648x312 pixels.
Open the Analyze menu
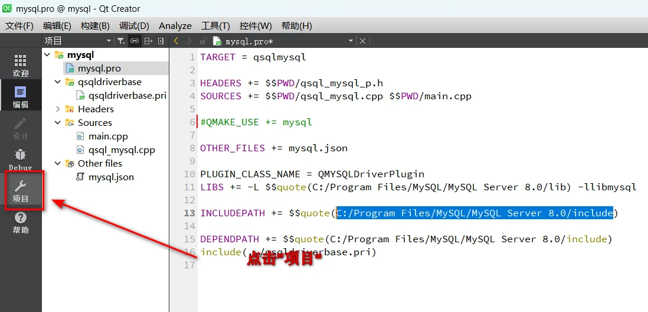coord(175,25)
